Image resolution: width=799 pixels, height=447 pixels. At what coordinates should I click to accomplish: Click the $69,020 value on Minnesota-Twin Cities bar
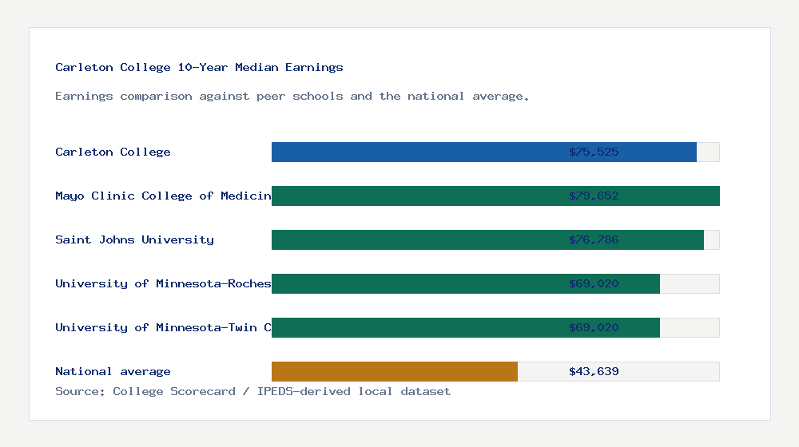click(594, 327)
